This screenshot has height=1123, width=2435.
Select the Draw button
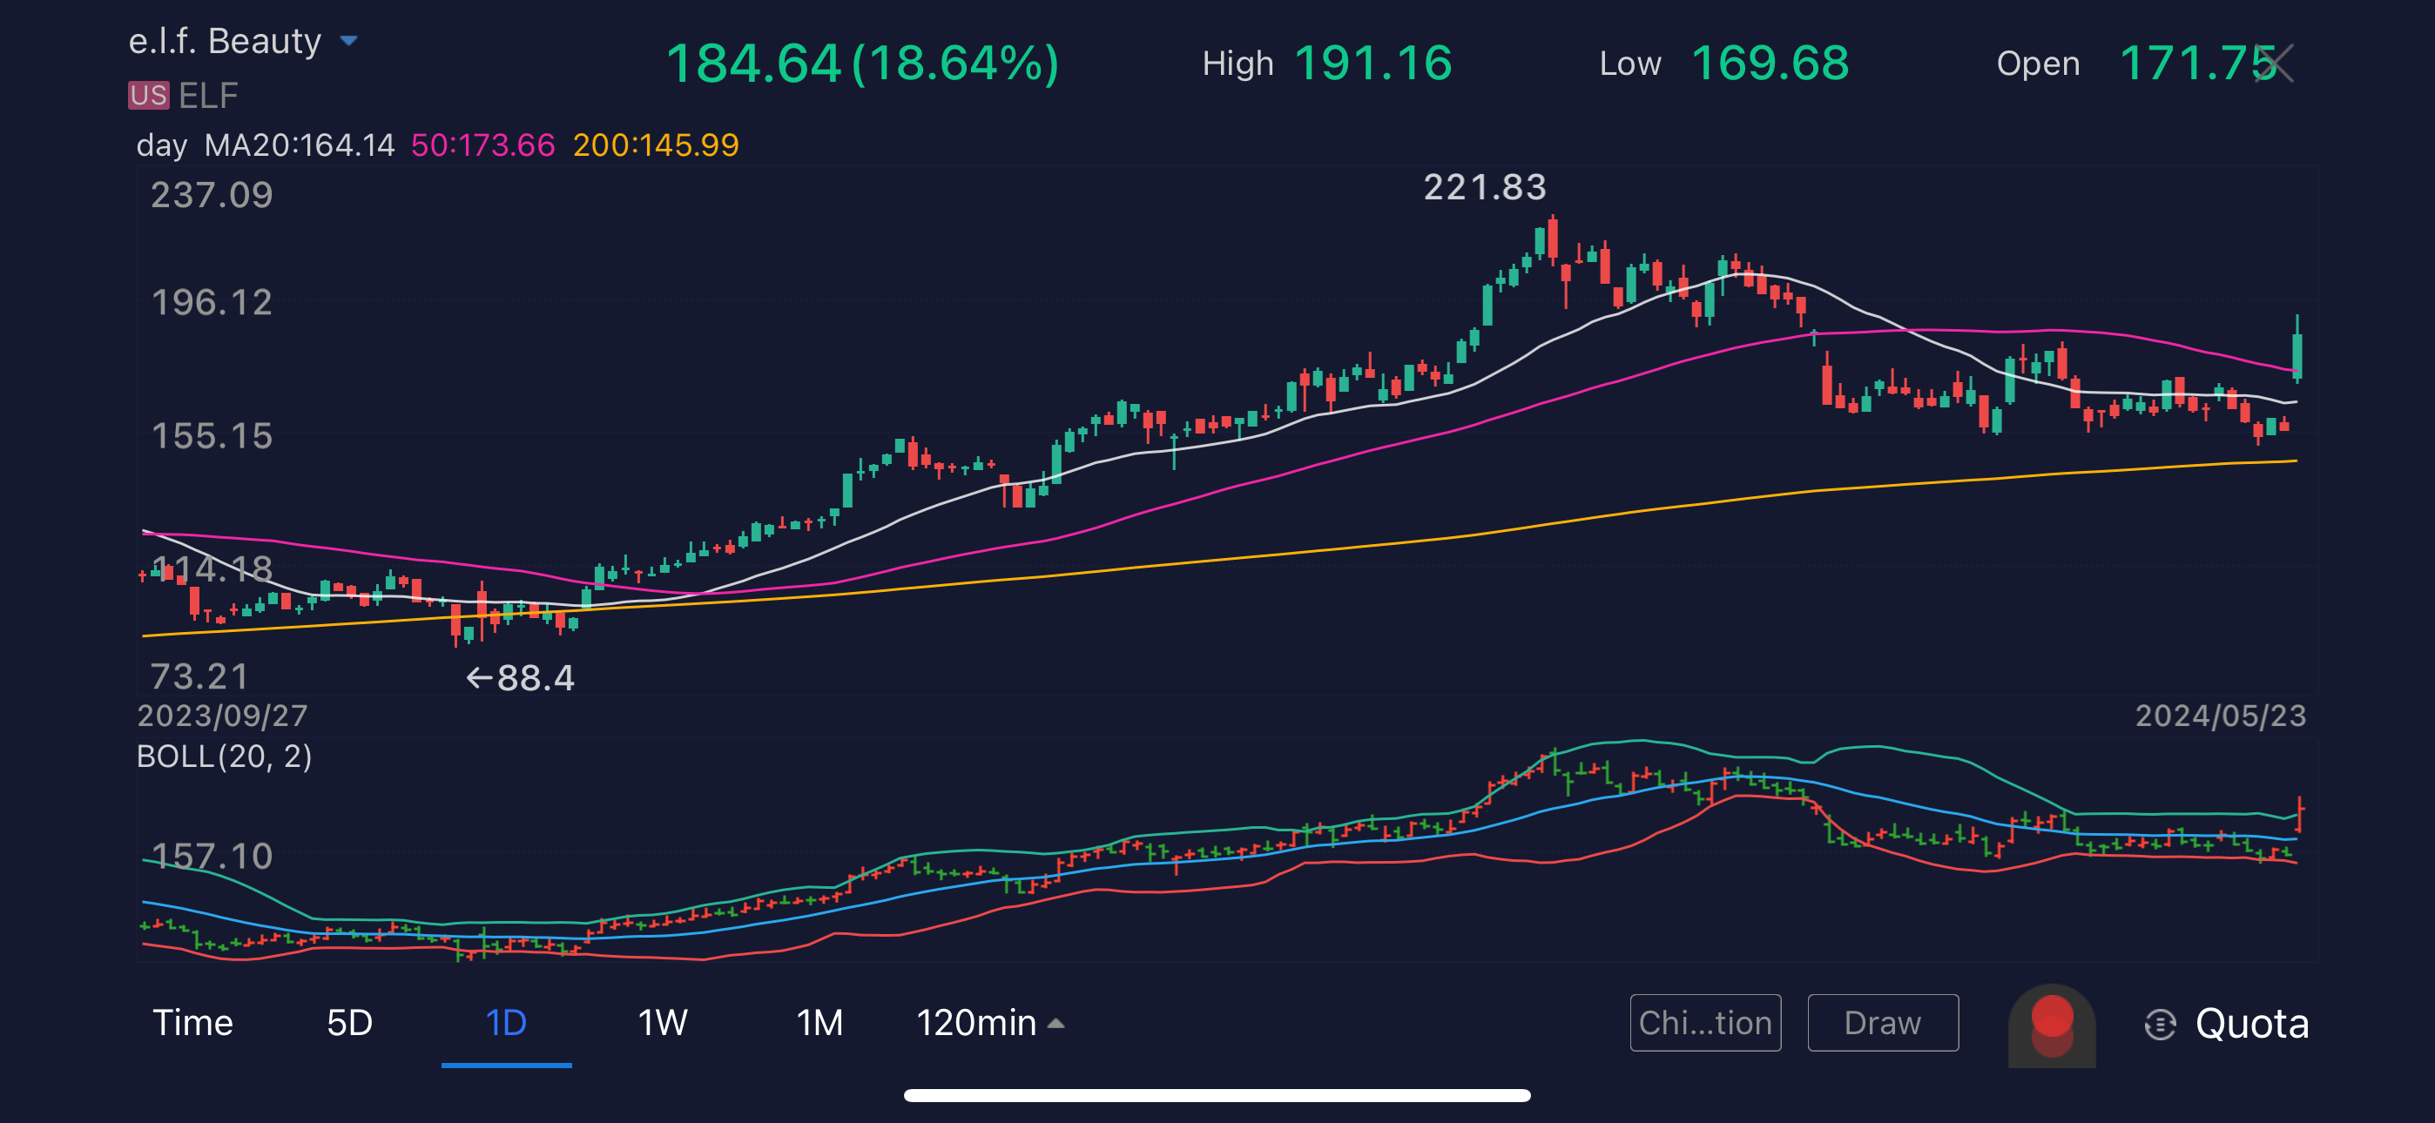pyautogui.click(x=1883, y=1022)
